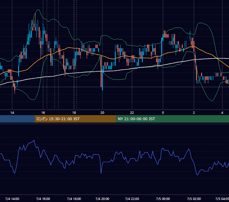Click the 22 hour label on price chart axis
The width and height of the screenshot is (229, 202).
point(132,113)
